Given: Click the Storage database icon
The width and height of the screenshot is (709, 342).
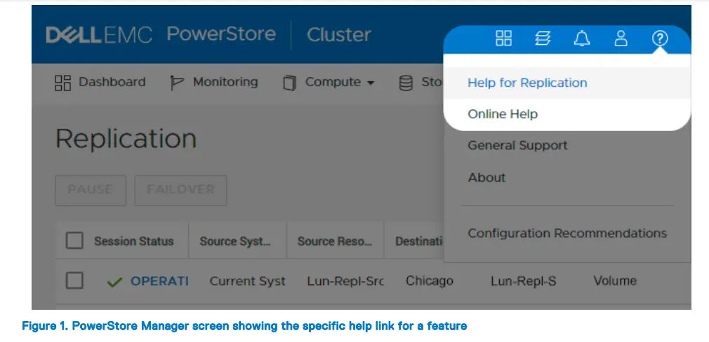Looking at the screenshot, I should [x=406, y=83].
